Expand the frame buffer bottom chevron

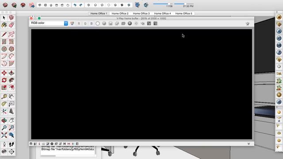click(249, 144)
